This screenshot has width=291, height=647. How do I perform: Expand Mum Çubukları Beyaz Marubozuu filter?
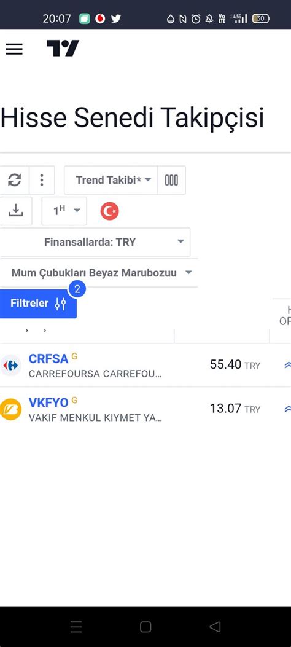(99, 273)
